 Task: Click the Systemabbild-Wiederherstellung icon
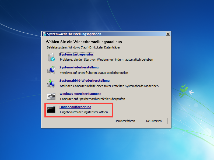(51, 83)
